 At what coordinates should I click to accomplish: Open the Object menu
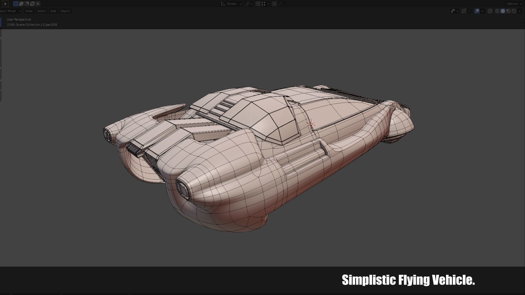[65, 11]
